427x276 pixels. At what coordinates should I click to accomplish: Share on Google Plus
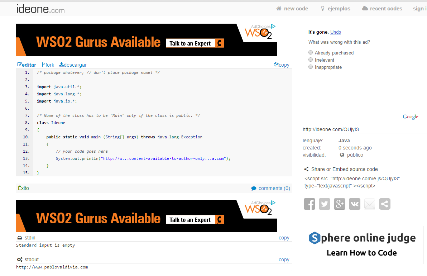pos(340,204)
